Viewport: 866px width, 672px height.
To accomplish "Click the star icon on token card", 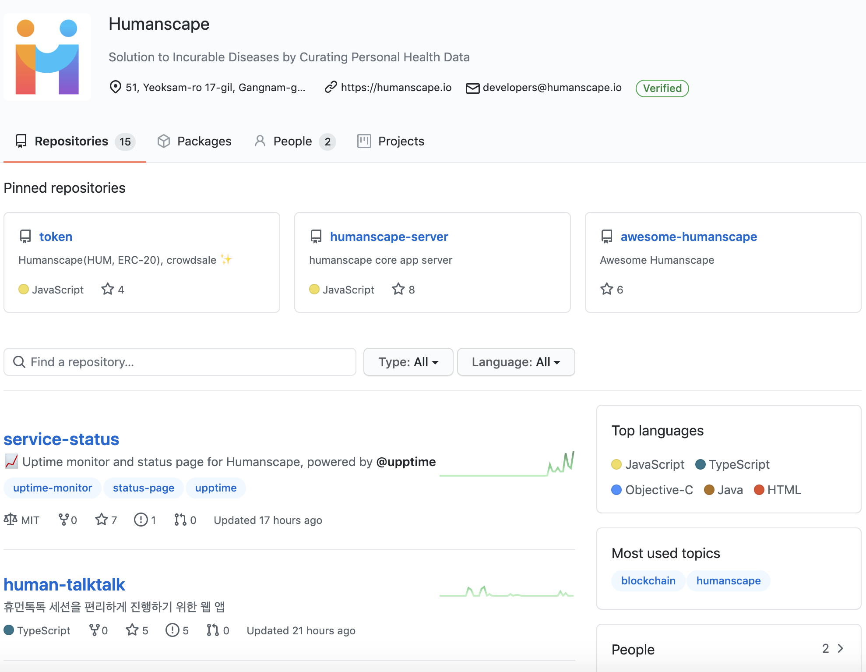I will coord(107,289).
